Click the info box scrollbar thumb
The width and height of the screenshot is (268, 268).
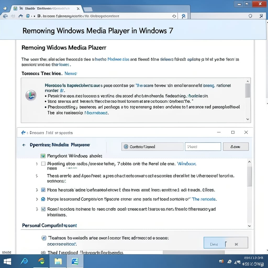click(248, 91)
